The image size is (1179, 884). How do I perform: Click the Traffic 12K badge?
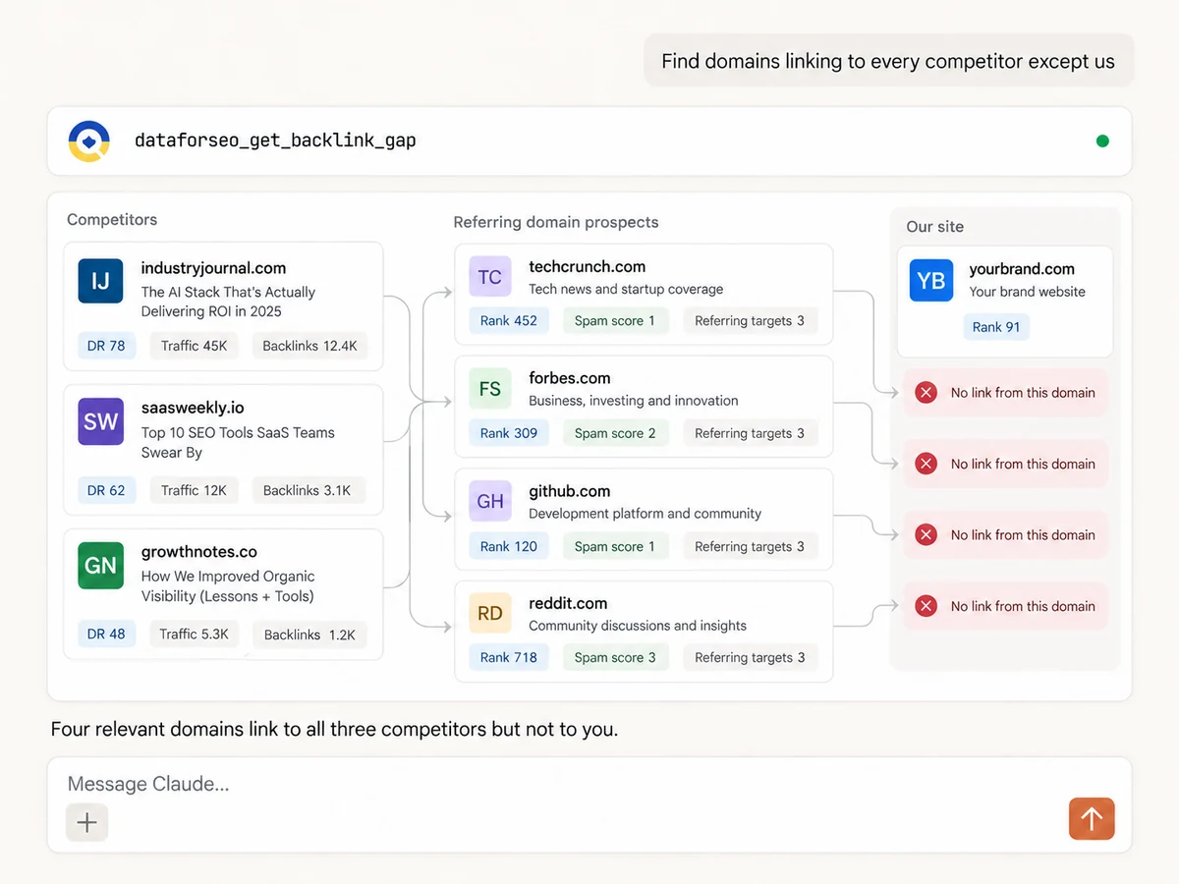pos(194,490)
